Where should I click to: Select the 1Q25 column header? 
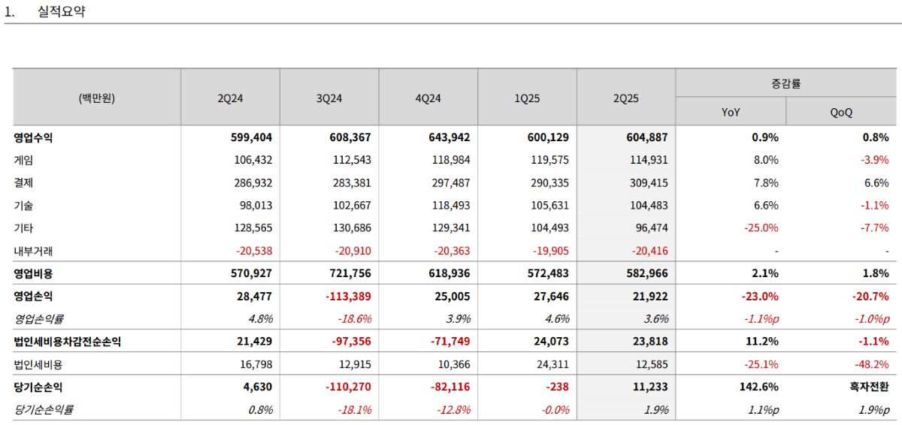click(x=528, y=98)
